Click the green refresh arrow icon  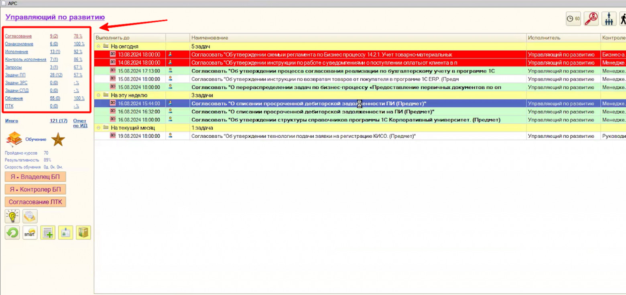12,233
